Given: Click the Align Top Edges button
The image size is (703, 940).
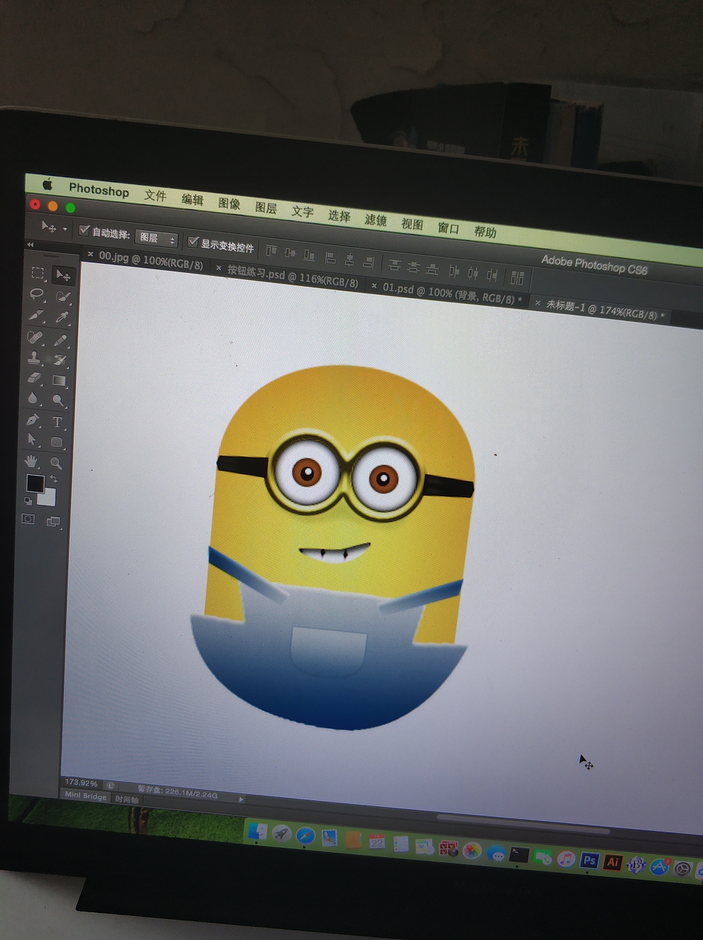Looking at the screenshot, I should coord(271,251).
